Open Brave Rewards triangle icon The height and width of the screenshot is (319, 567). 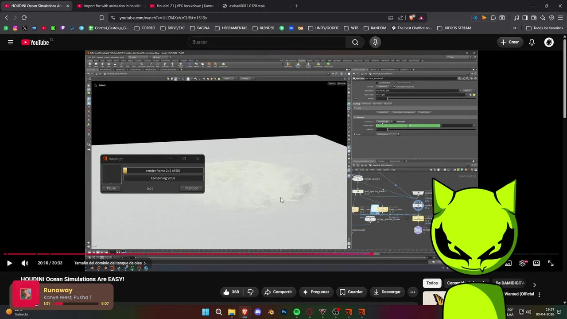[421, 18]
